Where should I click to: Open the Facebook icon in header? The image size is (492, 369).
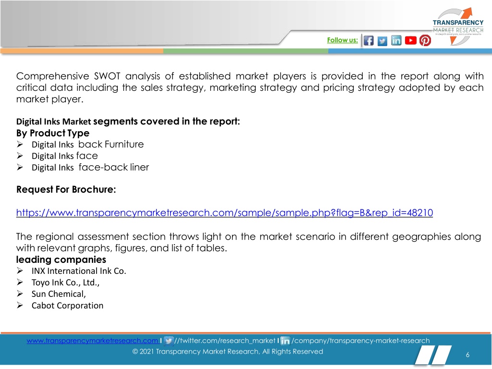tap(369, 40)
